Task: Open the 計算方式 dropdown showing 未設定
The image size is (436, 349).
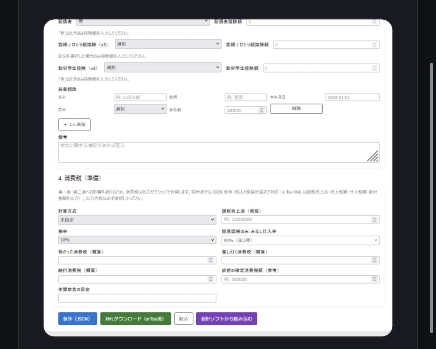Action: click(x=137, y=220)
